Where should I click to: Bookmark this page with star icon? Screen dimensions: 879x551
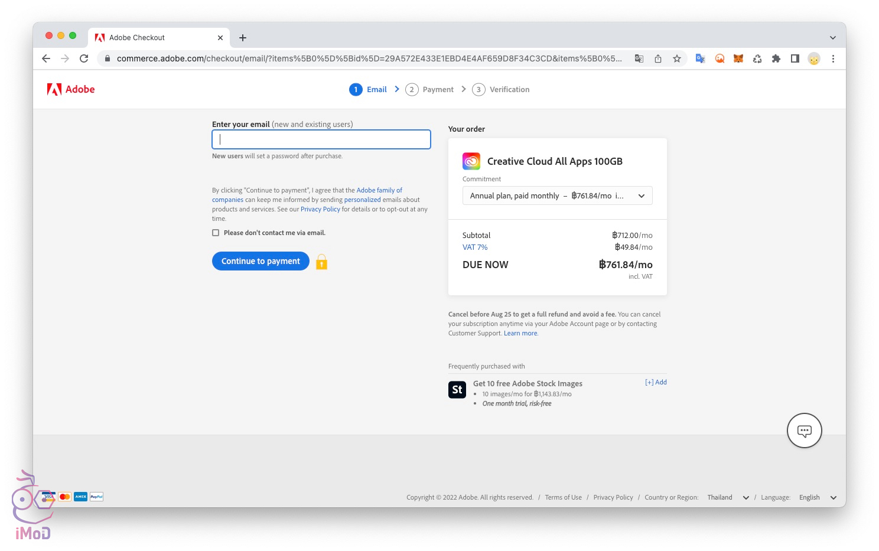[677, 58]
